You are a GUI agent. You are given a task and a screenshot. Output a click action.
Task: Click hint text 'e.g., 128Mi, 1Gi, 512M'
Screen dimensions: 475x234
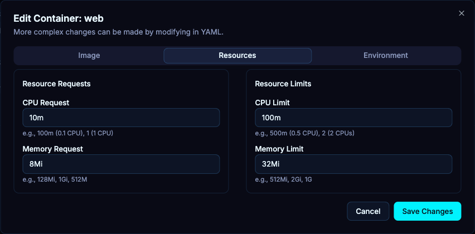pos(55,180)
